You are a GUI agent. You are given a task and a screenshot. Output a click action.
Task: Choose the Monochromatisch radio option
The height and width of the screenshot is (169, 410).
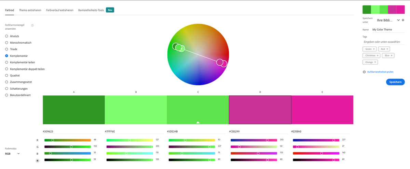[6, 43]
